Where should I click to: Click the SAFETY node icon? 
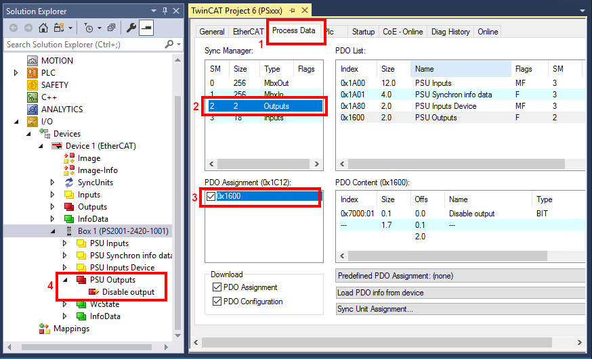click(33, 85)
